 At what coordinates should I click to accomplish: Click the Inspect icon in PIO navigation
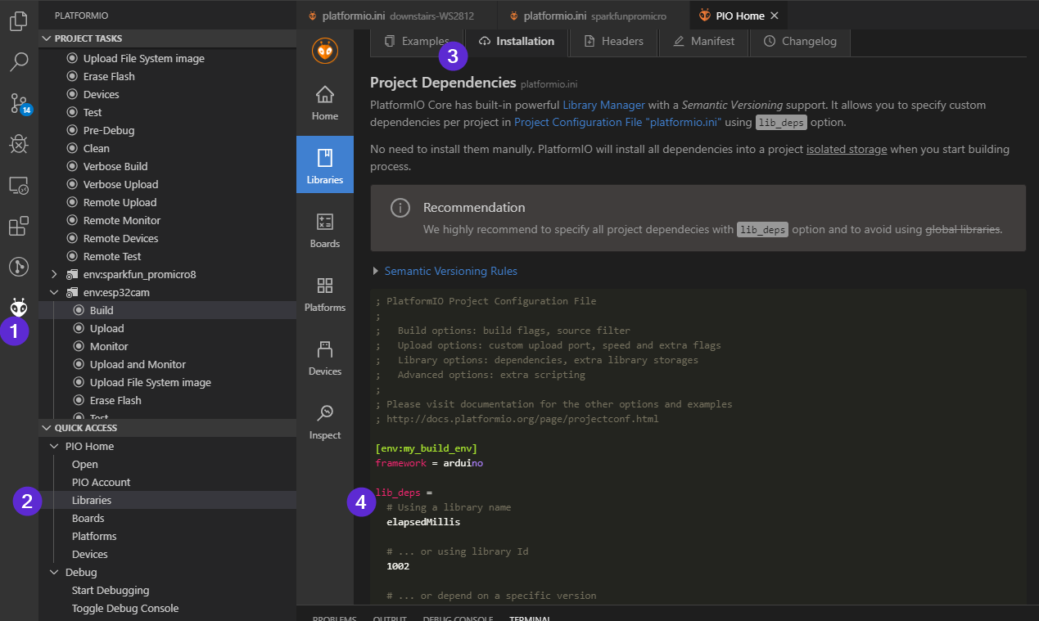(x=324, y=419)
